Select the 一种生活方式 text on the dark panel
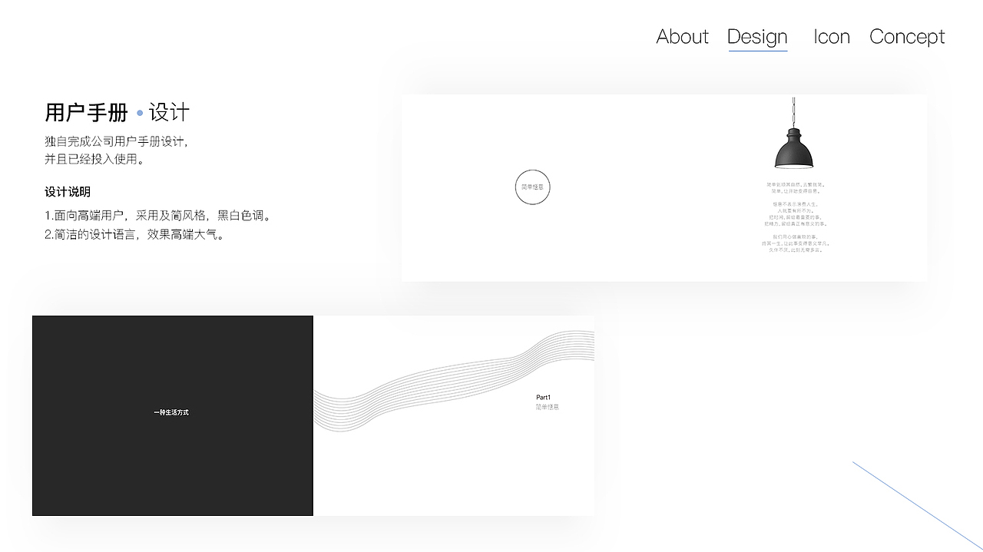Screen dimensions: 983x552 pos(172,412)
